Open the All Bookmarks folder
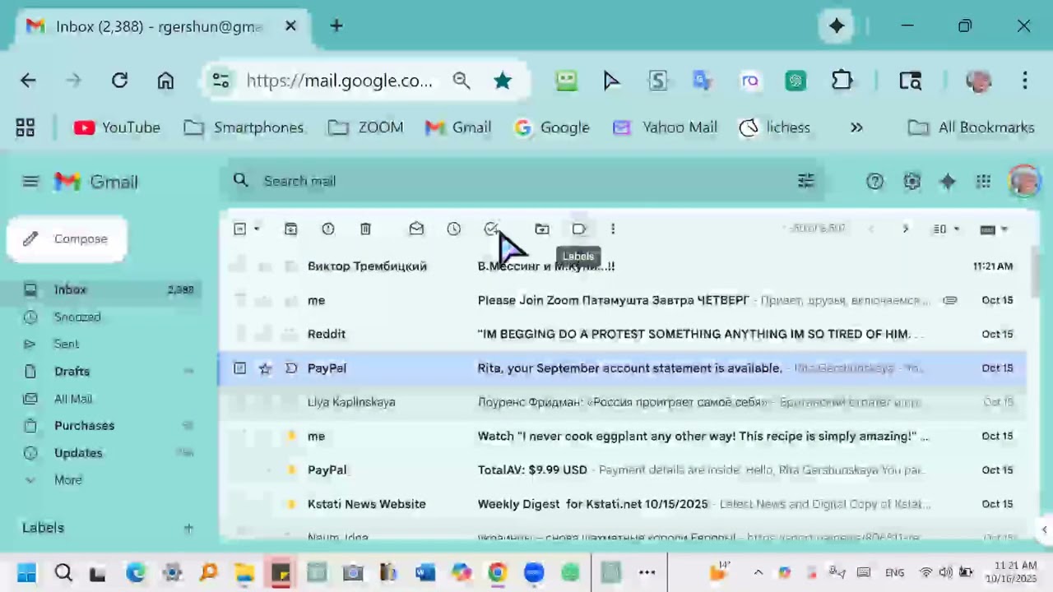This screenshot has height=592, width=1053. click(x=972, y=127)
